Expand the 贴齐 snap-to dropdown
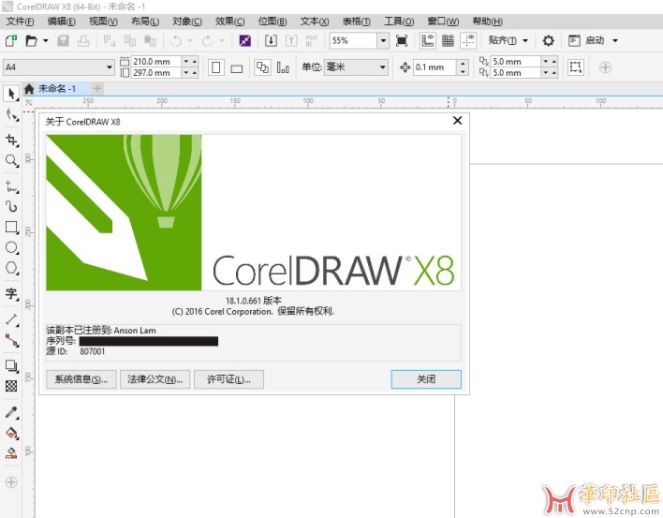 tap(525, 40)
